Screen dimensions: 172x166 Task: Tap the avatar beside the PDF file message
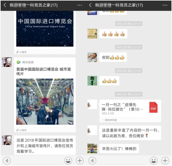[x=92, y=104]
